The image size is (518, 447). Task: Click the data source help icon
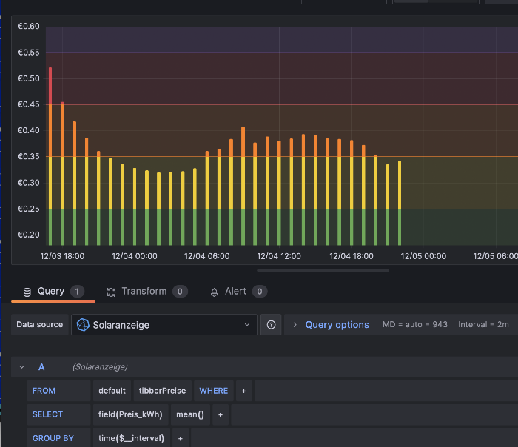pyautogui.click(x=271, y=325)
